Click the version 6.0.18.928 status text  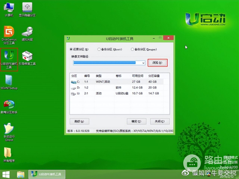point(78,131)
